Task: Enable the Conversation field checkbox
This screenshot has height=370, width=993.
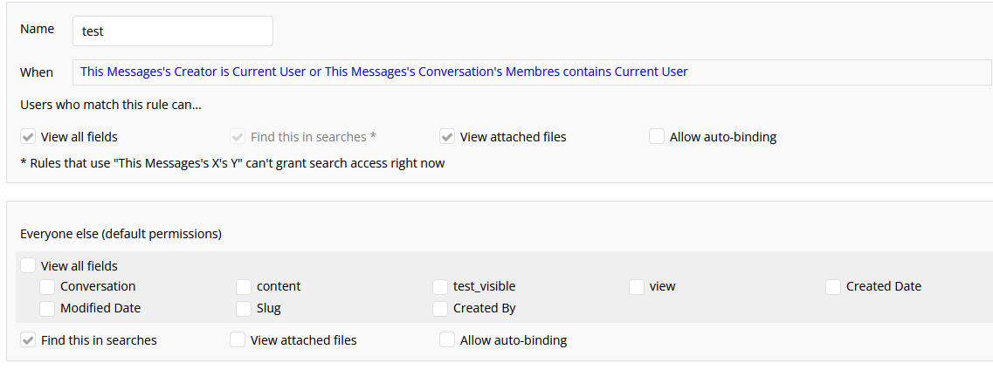Action: 47,286
